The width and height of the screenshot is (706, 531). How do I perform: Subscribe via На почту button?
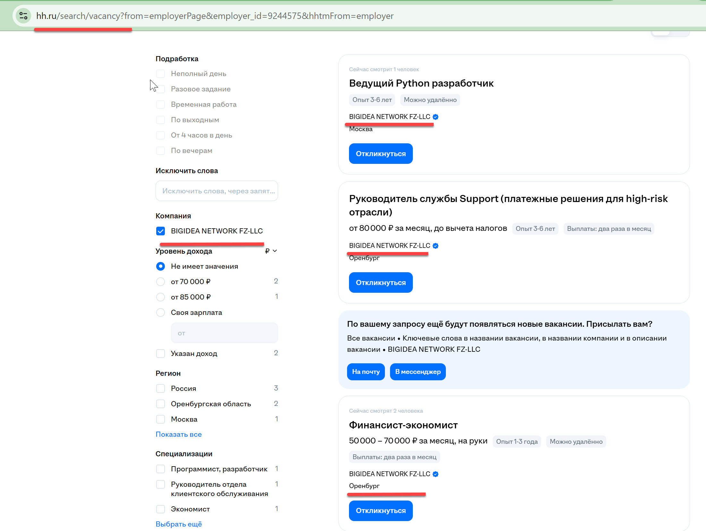coord(366,372)
